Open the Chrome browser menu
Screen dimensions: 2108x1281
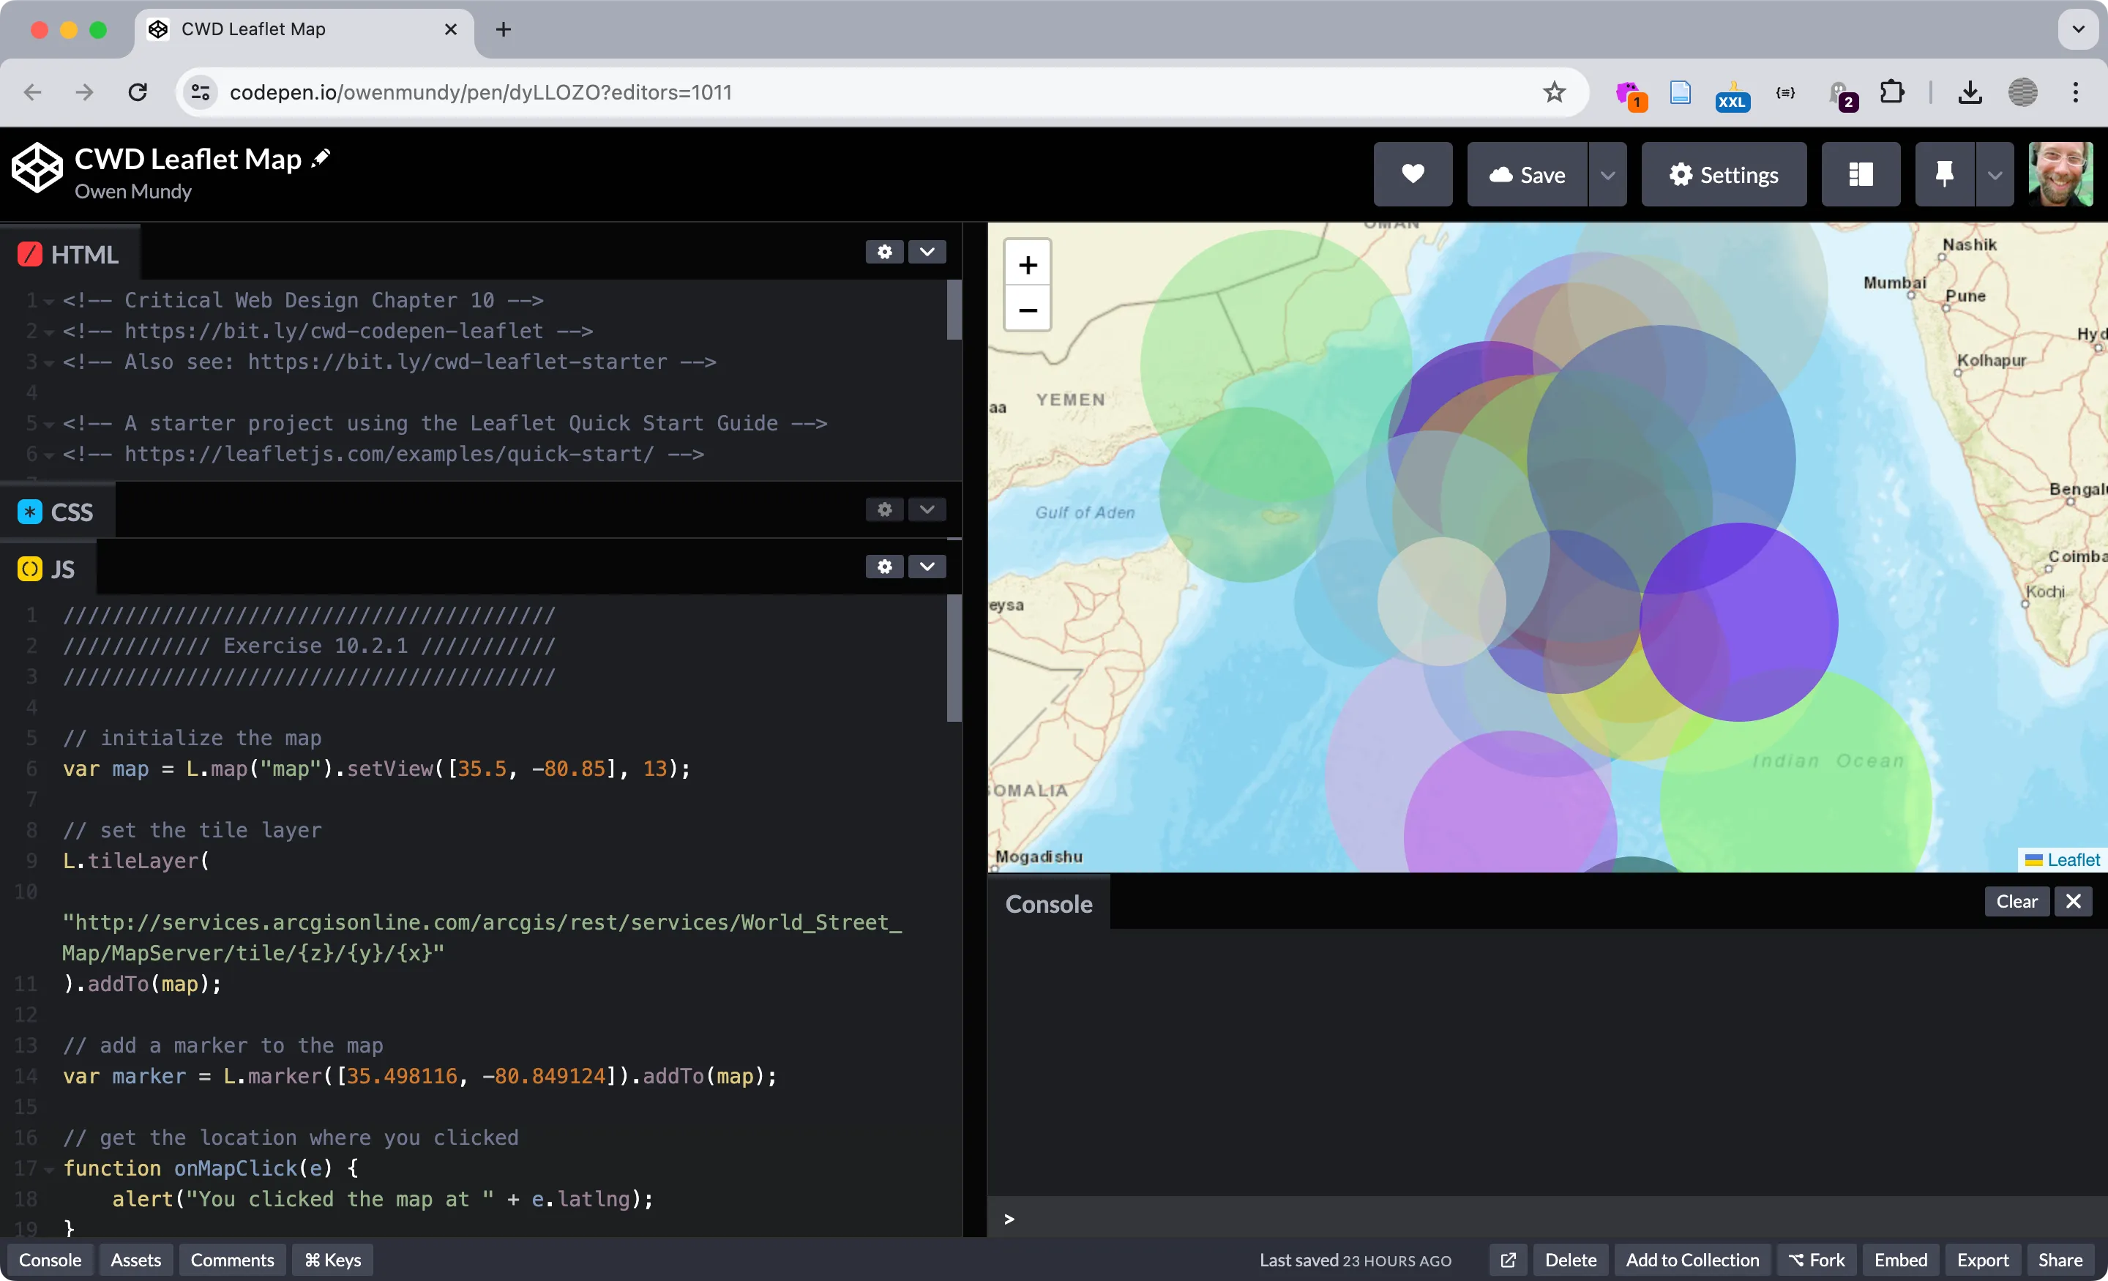[2077, 92]
